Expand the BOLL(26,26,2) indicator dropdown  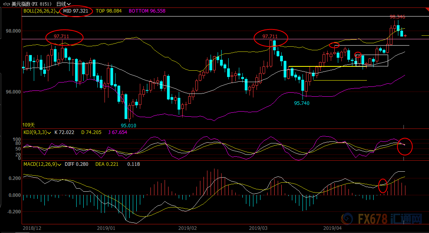pyautogui.click(x=58, y=11)
